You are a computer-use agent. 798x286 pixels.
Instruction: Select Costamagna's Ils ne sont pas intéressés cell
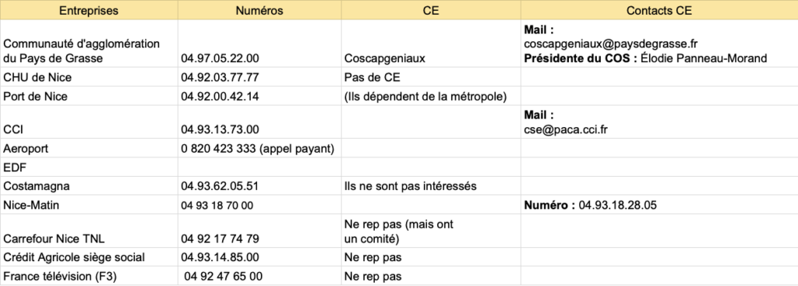point(431,185)
